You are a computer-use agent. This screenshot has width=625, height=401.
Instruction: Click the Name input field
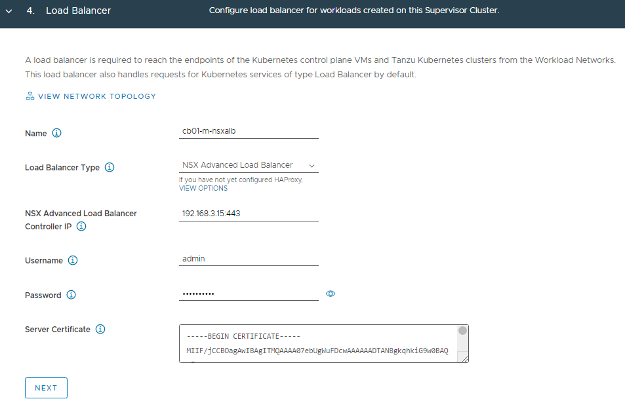(x=248, y=131)
